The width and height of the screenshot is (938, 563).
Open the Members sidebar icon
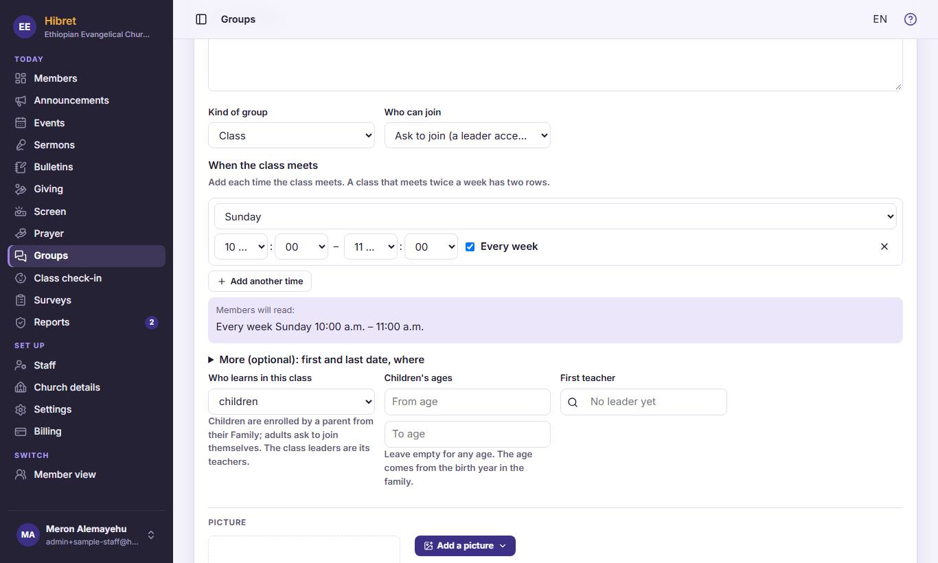tap(21, 78)
